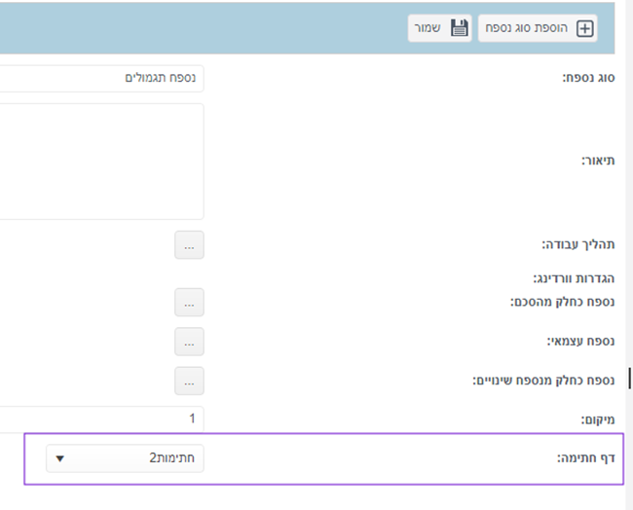Open the ellipsis picker for תהליך עבודה
633x510 pixels.
click(189, 245)
